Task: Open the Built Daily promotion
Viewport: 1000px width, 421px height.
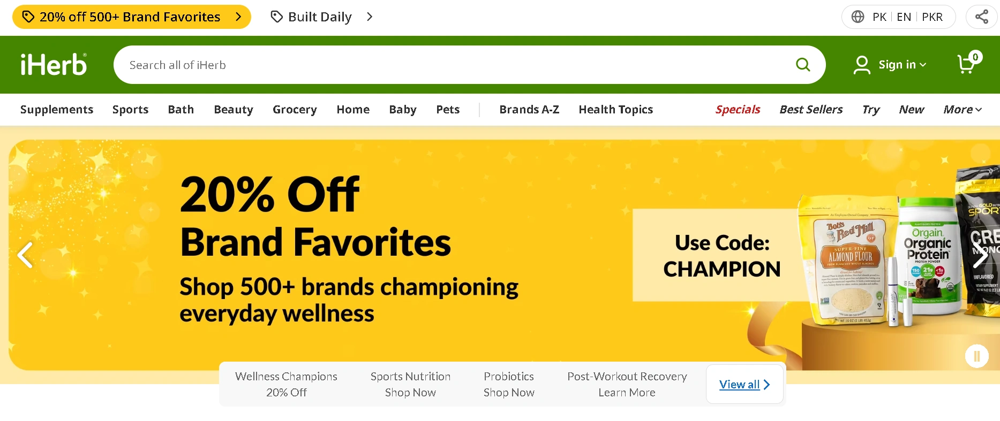Action: click(321, 17)
